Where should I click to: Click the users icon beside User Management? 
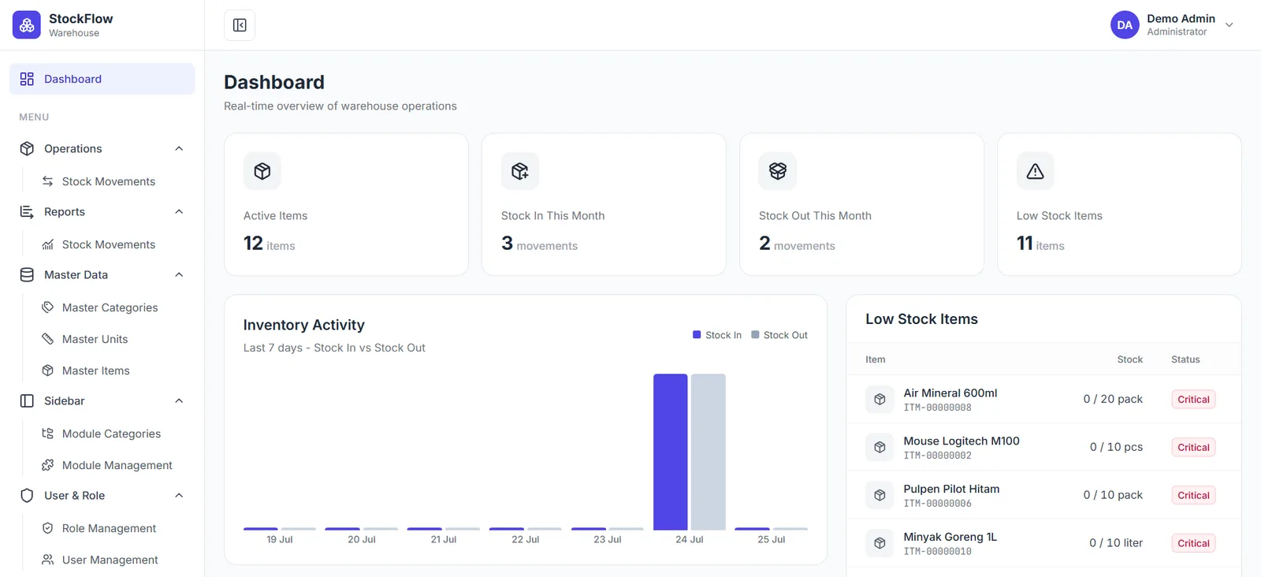tap(48, 560)
